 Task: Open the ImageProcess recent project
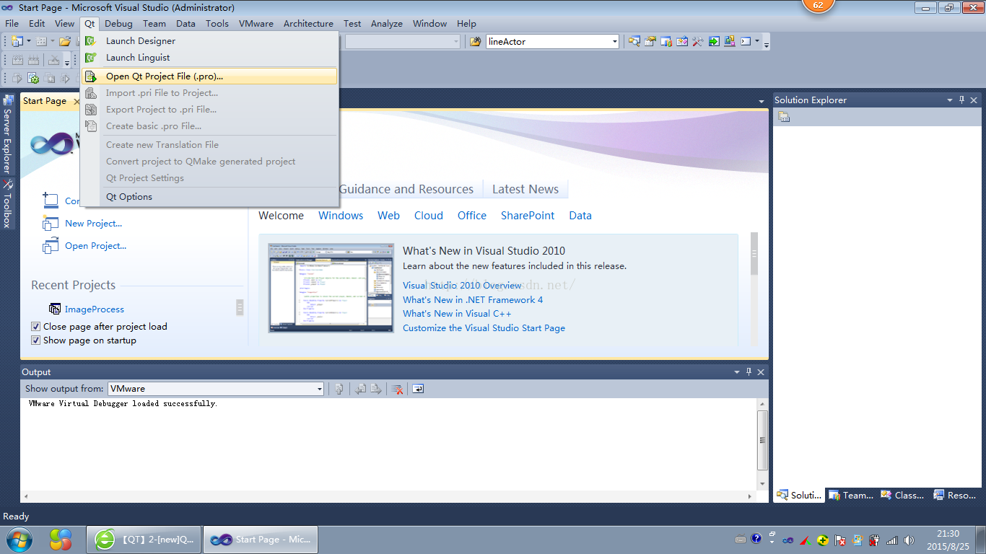click(94, 309)
